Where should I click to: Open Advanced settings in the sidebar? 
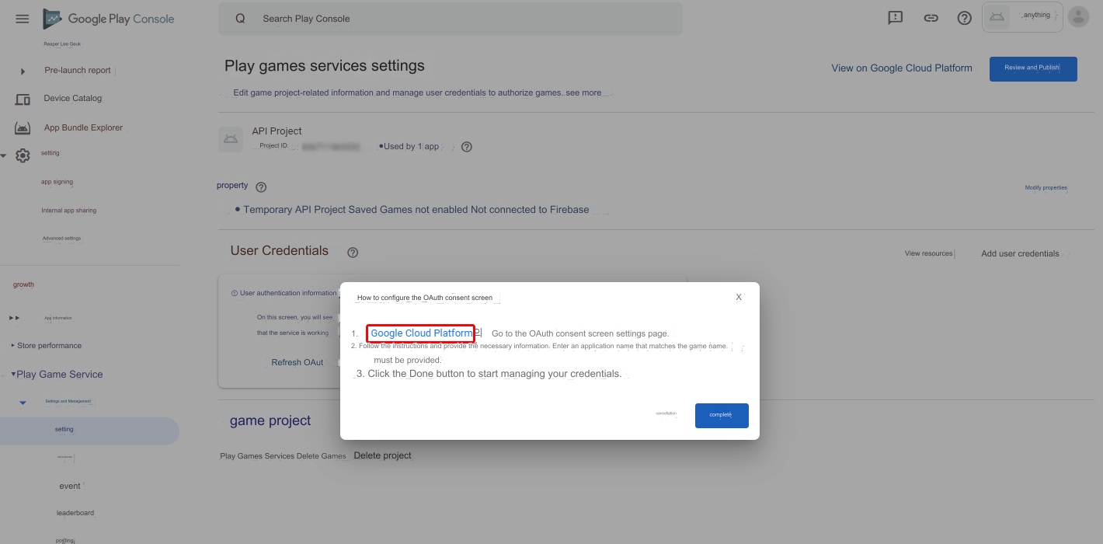(x=61, y=239)
